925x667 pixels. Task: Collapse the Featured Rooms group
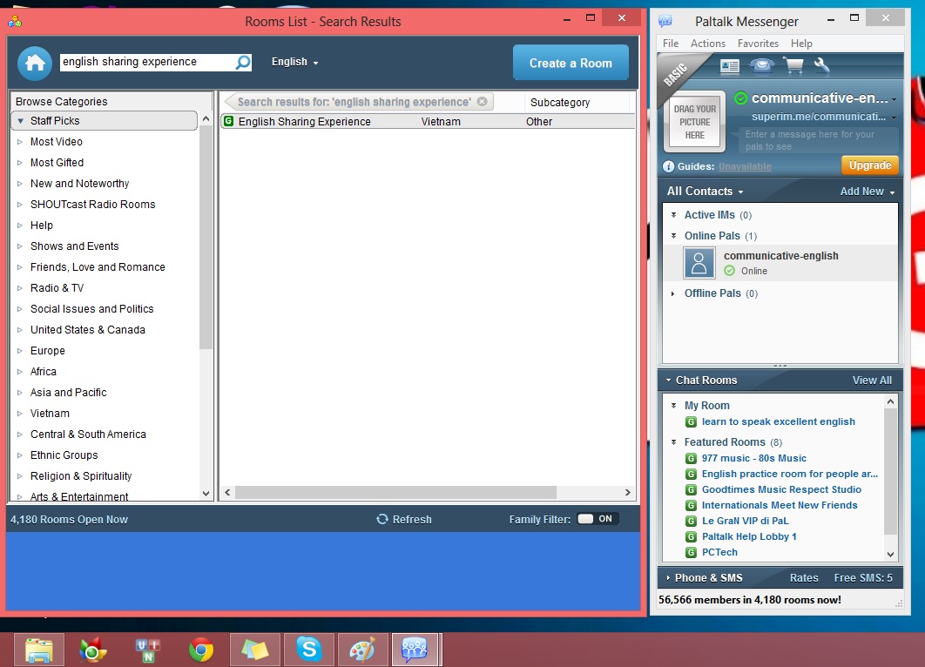(673, 441)
